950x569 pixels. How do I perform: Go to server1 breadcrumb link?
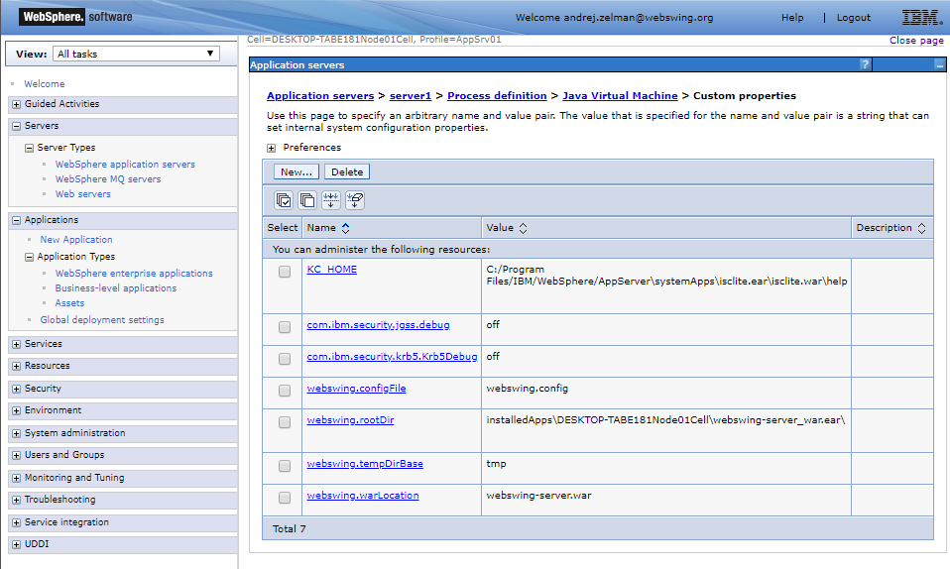coord(411,96)
